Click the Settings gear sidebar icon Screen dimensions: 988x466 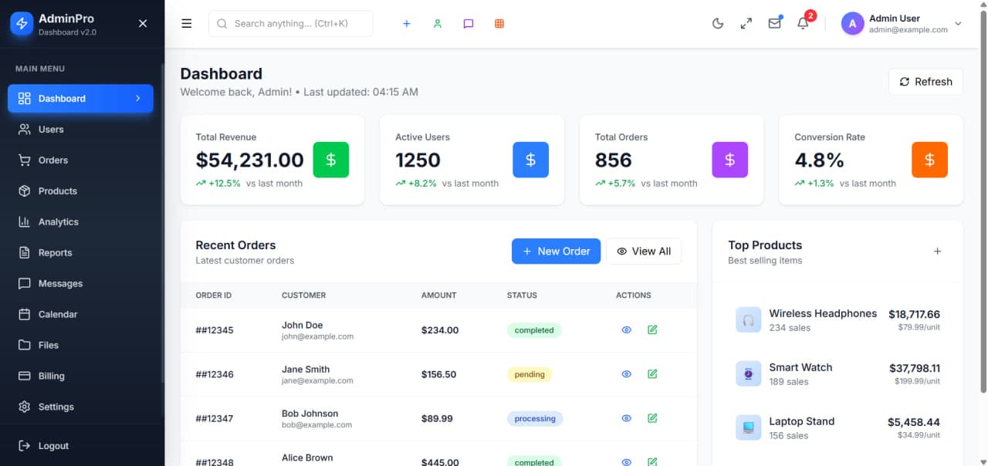click(x=25, y=407)
